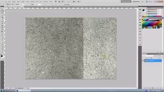The image size is (164, 92).
Task: Open the Arrange Documents dropdown
Action: click(x=74, y=2)
